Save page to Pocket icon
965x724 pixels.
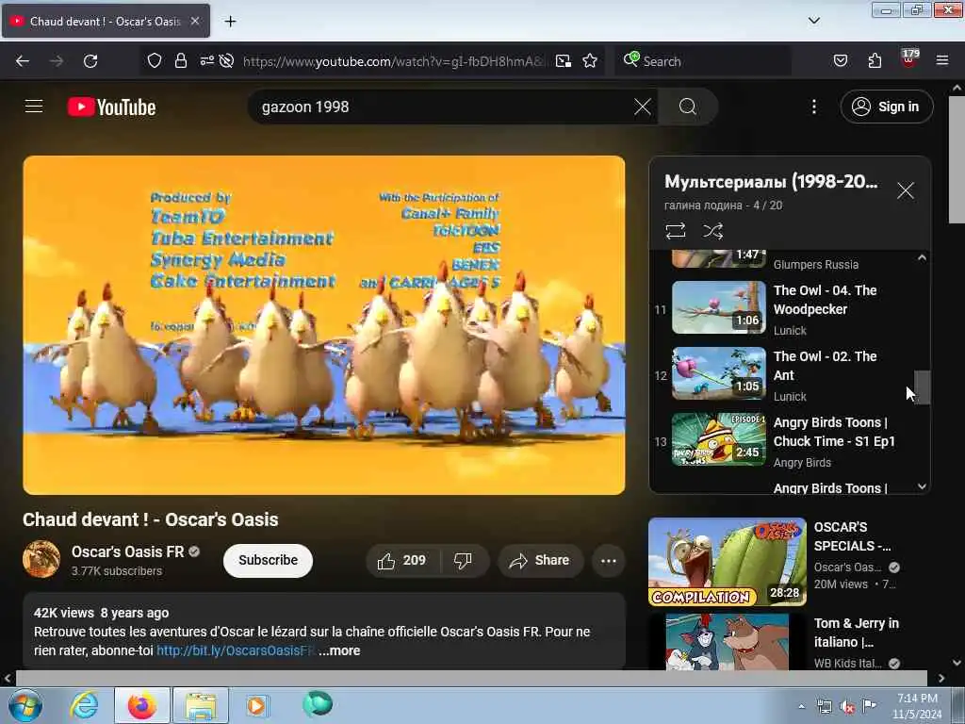pos(841,60)
